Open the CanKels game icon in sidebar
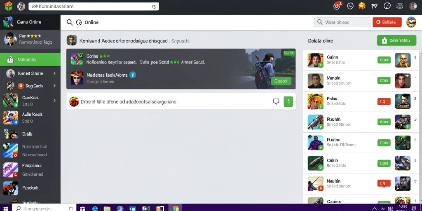The width and height of the screenshot is (422, 211). [10, 101]
